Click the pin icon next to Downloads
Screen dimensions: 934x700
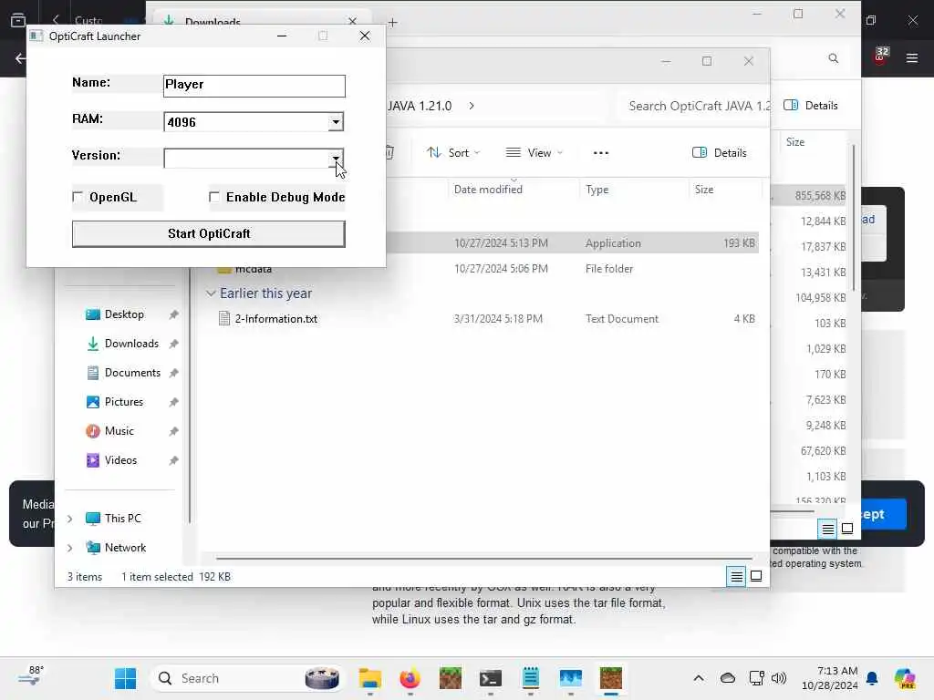pos(173,344)
